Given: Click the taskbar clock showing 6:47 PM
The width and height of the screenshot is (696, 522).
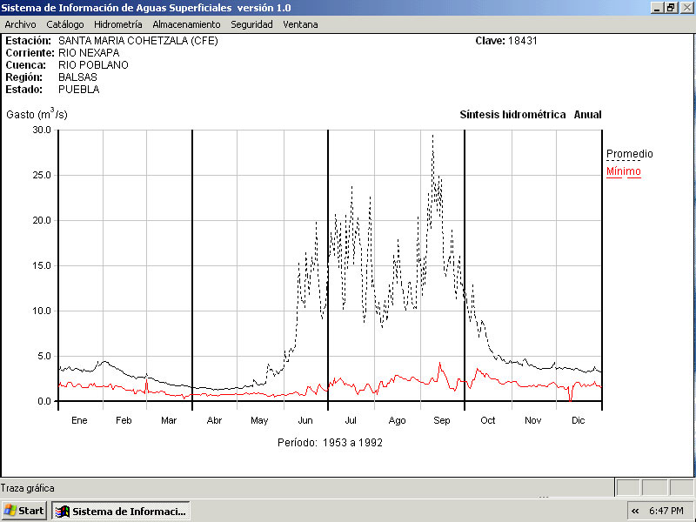Looking at the screenshot, I should point(669,511).
